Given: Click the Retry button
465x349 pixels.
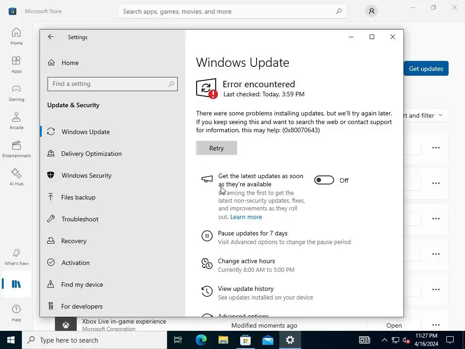Looking at the screenshot, I should coord(217,148).
